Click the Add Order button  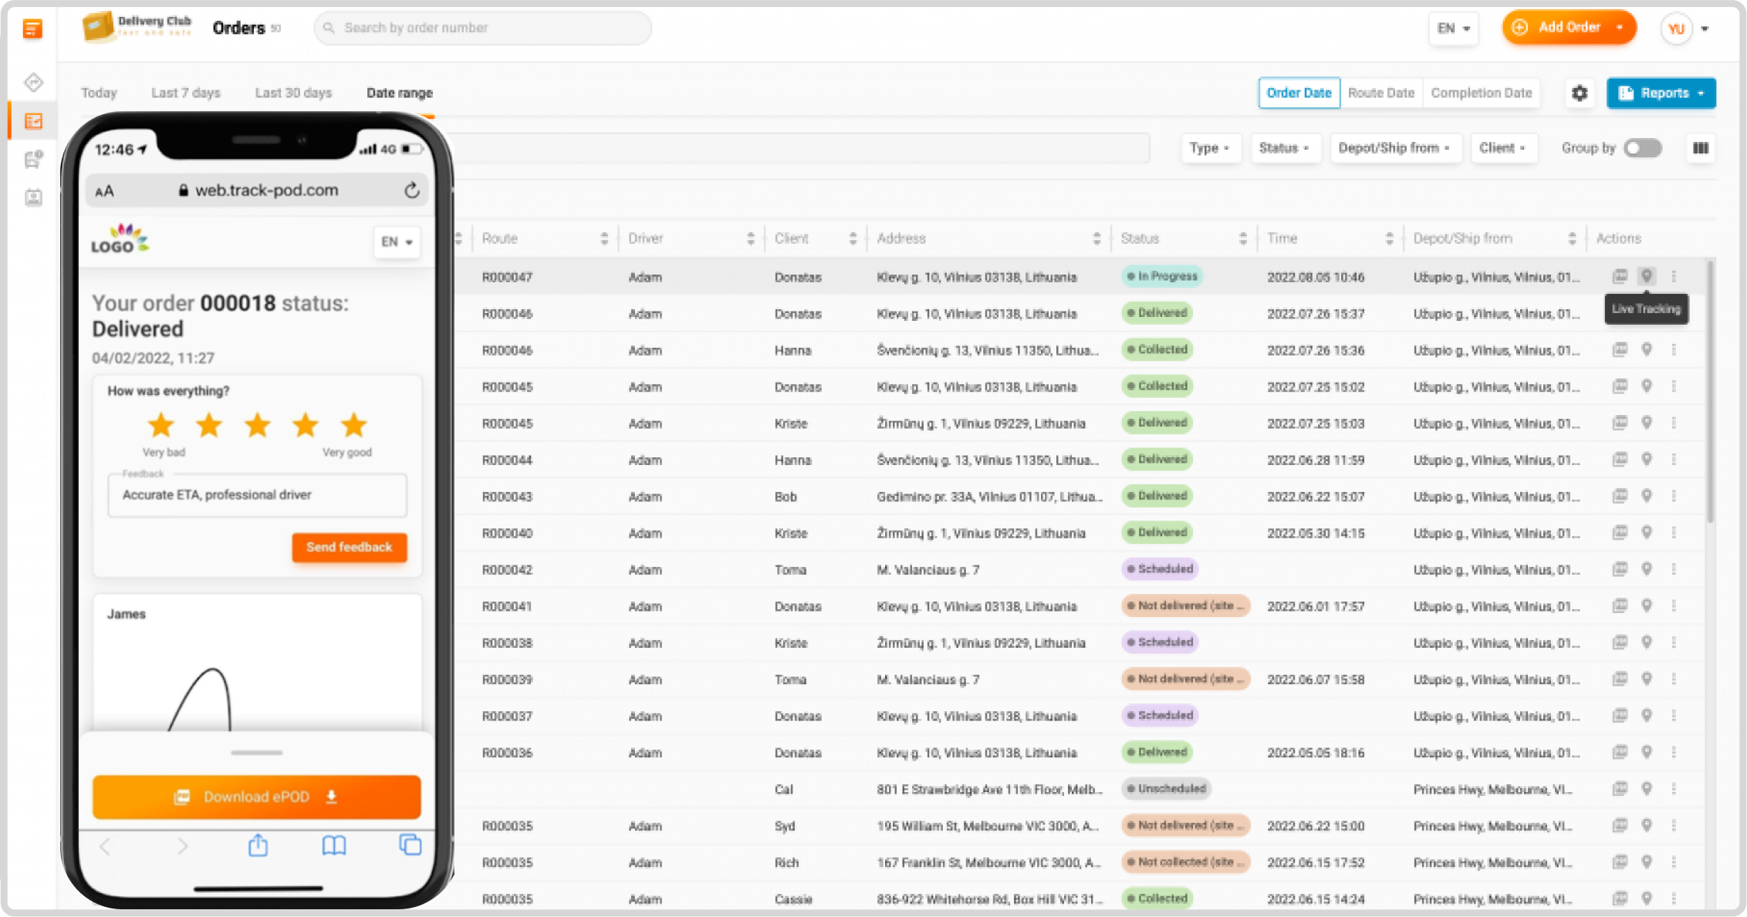(x=1569, y=28)
